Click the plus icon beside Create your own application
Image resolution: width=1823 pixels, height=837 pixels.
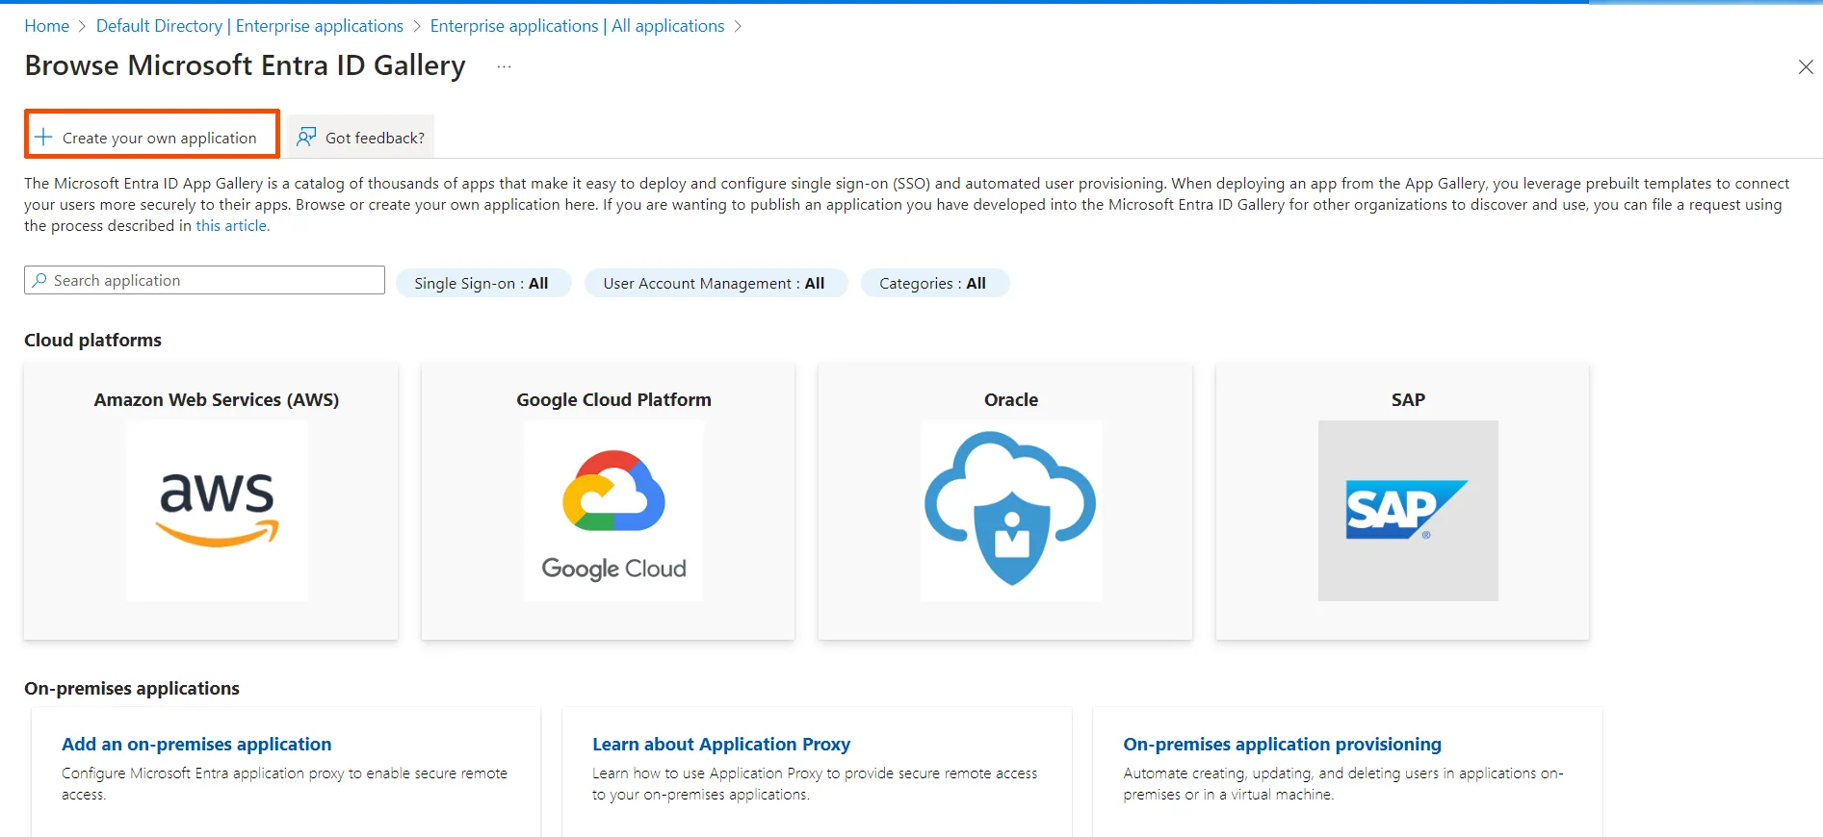43,137
